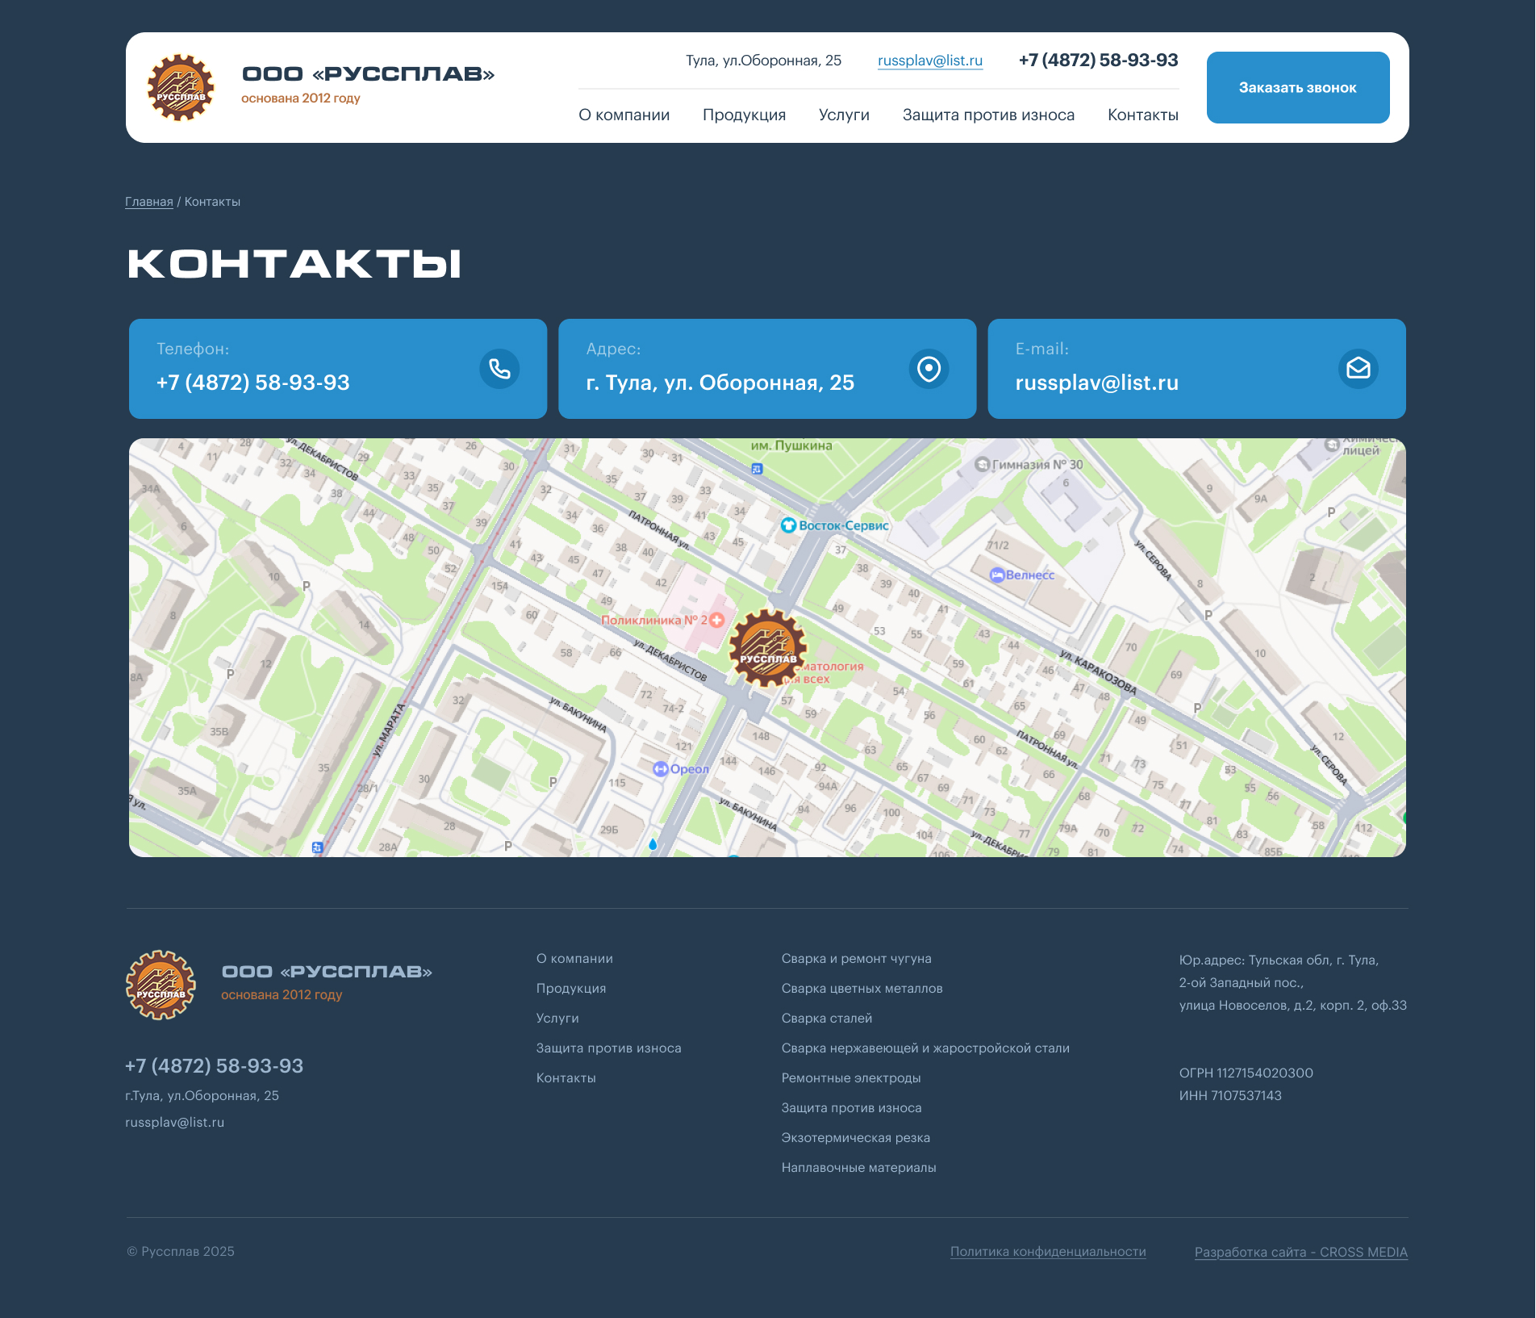This screenshot has height=1318, width=1536.
Task: Click the КОНТАКТЫ page heading
Action: coord(294,264)
